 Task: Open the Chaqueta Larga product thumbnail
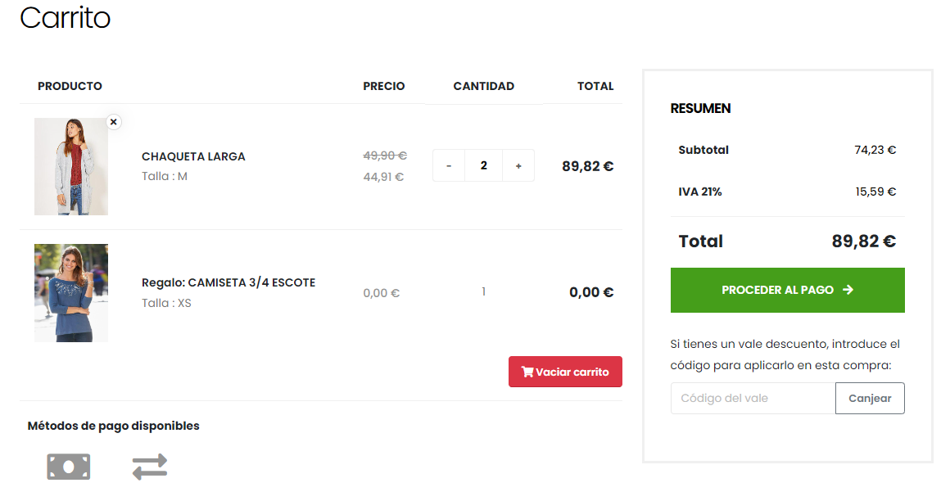tap(71, 167)
